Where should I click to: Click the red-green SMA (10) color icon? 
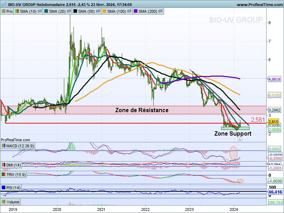17,11
